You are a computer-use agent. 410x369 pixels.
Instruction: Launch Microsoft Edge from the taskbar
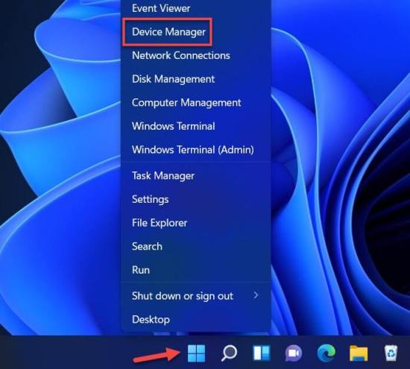pos(326,353)
